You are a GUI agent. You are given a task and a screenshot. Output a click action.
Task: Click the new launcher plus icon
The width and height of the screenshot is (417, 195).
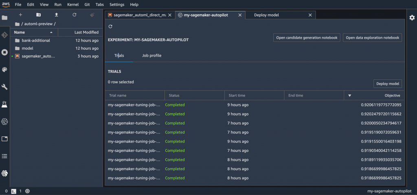click(20, 15)
